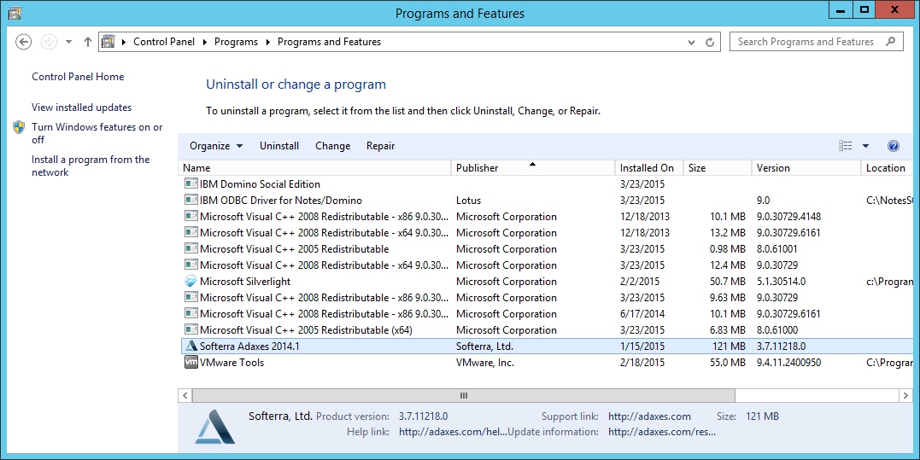This screenshot has width=920, height=460.
Task: Click the Softerra Adaxes list icon
Action: click(x=190, y=346)
